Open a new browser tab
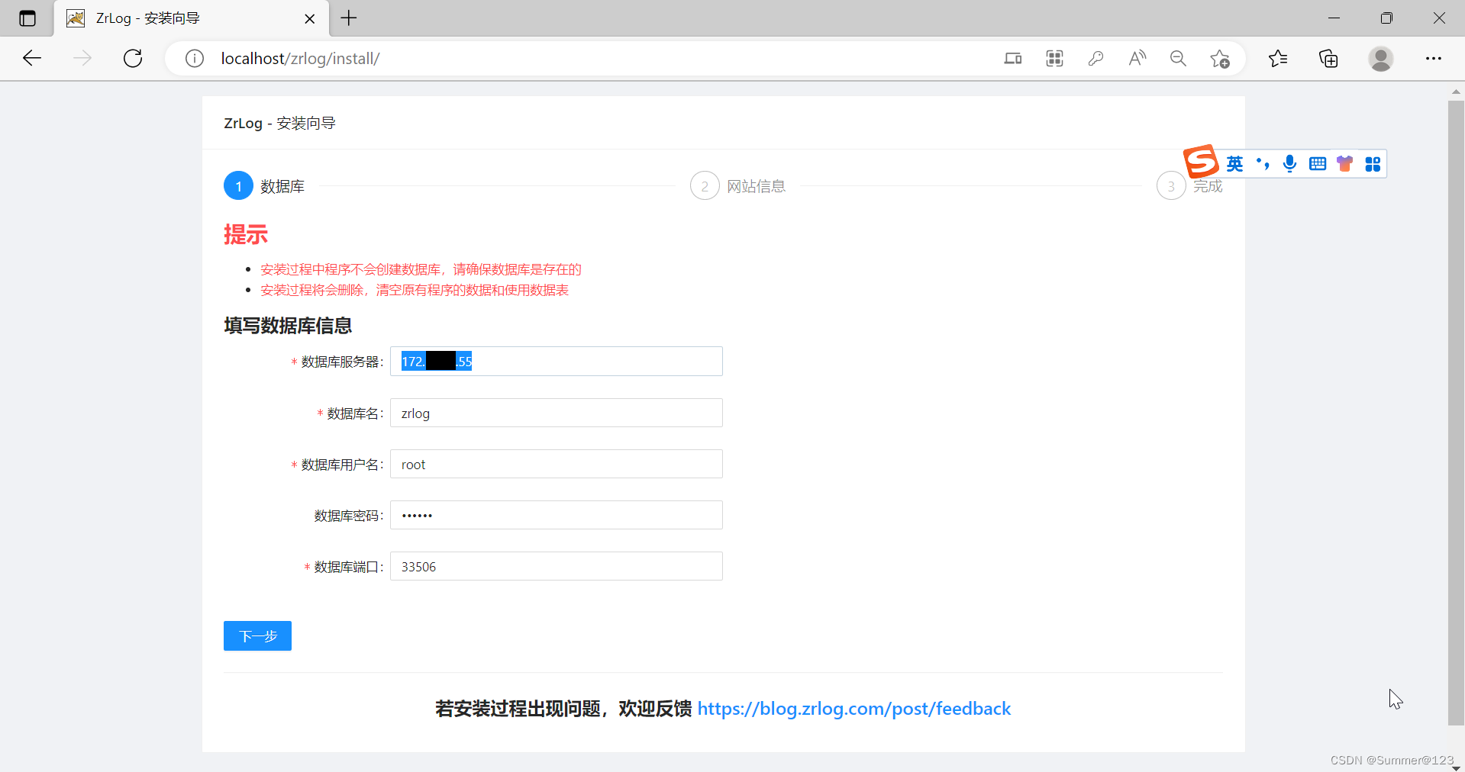The height and width of the screenshot is (772, 1465). [x=349, y=18]
